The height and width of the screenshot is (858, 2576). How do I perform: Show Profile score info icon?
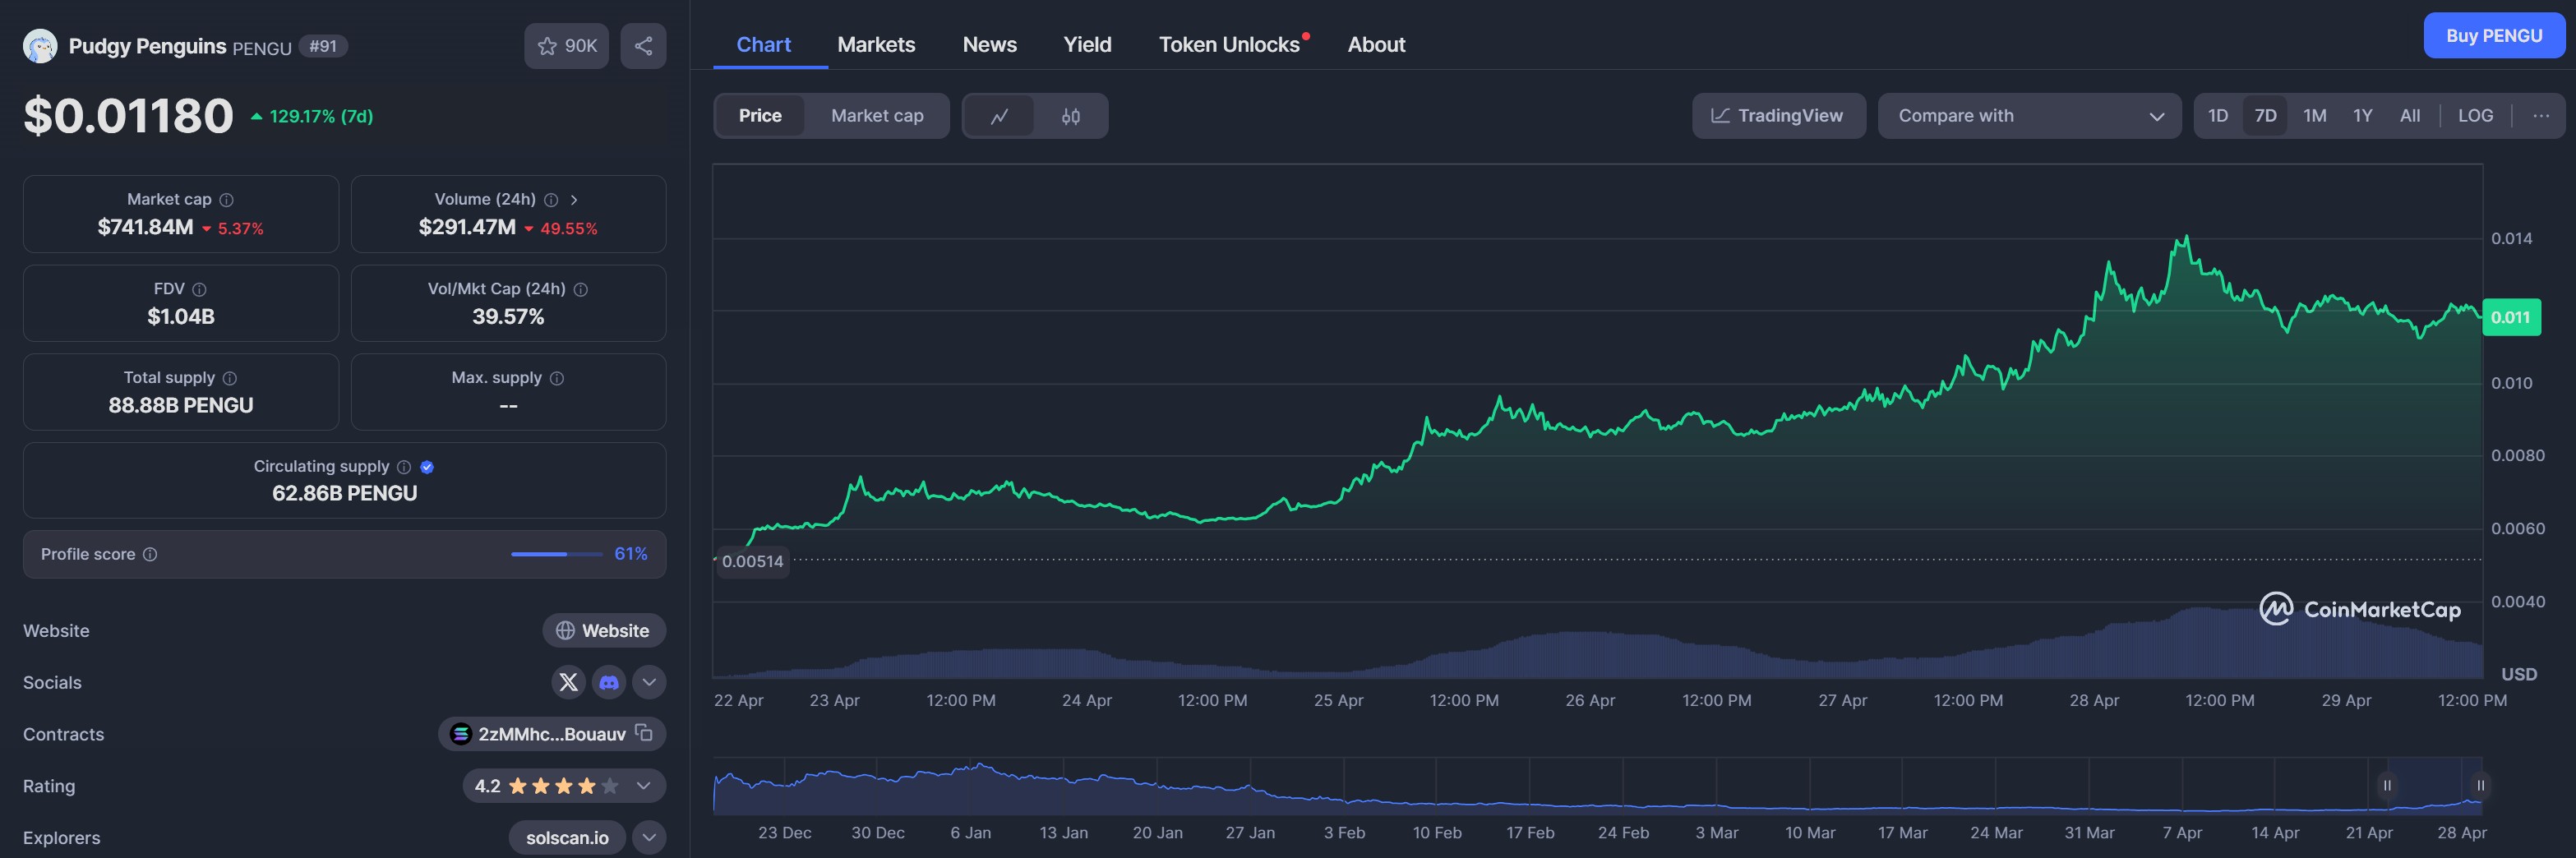tap(150, 554)
